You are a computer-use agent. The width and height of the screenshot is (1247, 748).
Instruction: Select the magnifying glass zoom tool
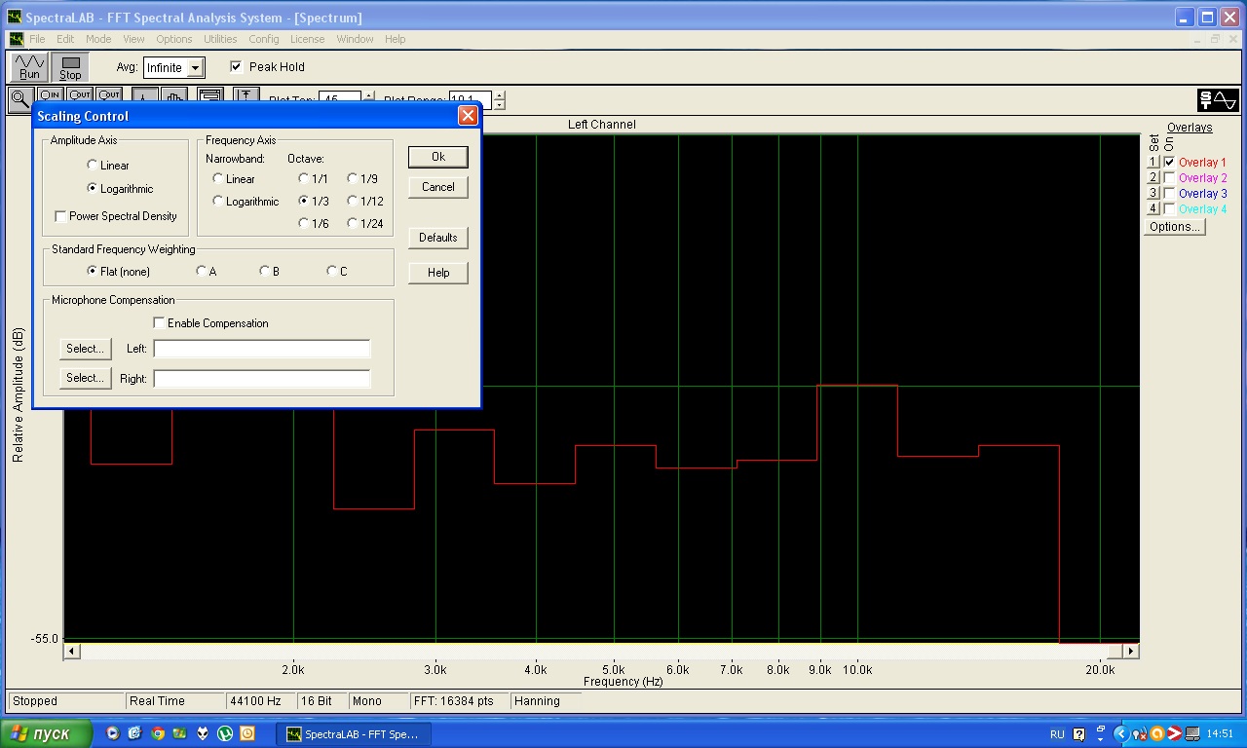coord(19,97)
